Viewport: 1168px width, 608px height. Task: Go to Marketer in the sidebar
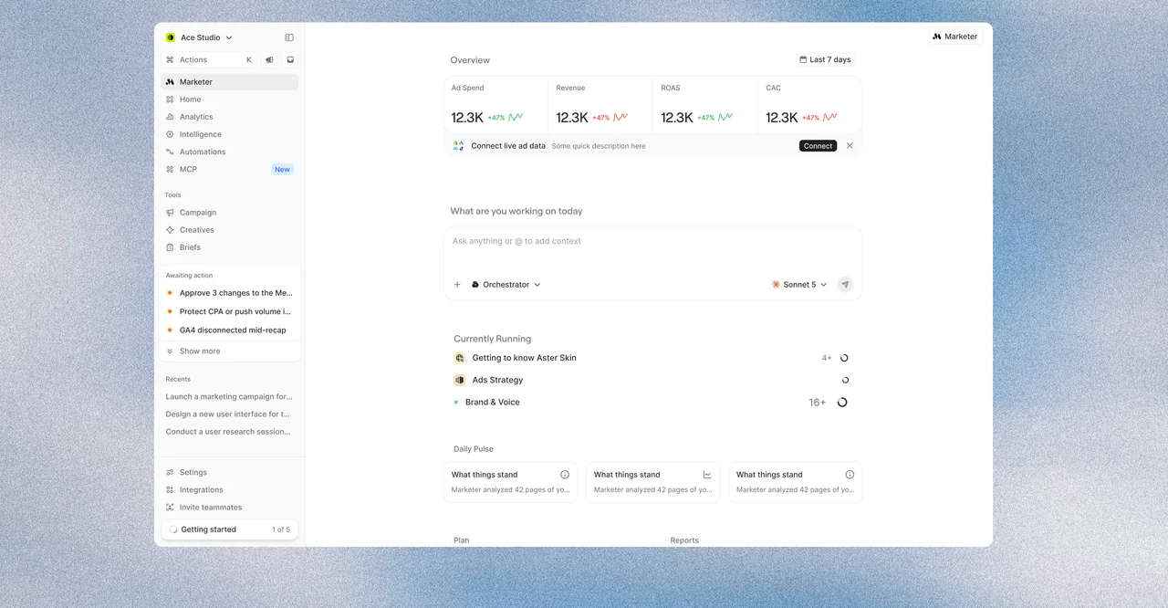click(x=230, y=82)
